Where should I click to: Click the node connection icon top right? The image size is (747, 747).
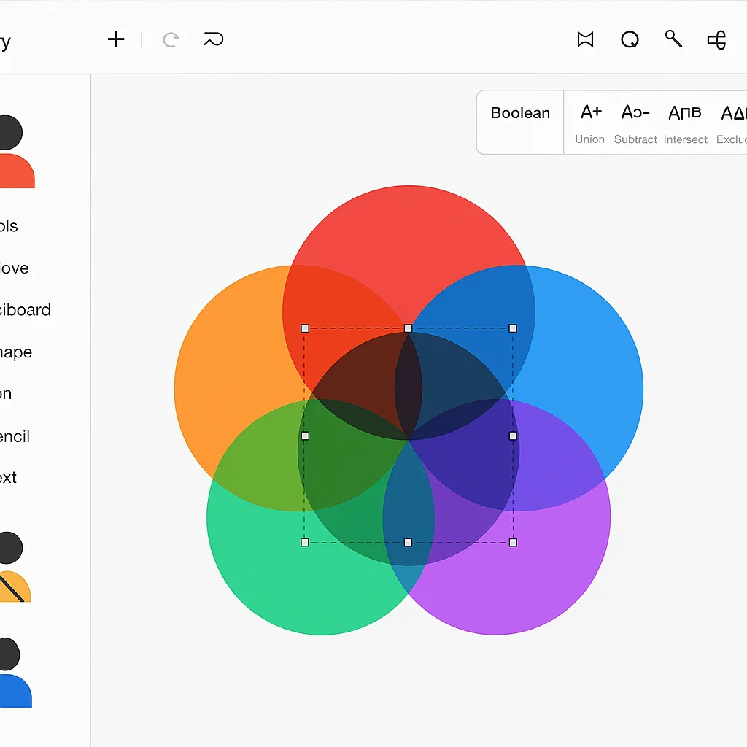(716, 39)
